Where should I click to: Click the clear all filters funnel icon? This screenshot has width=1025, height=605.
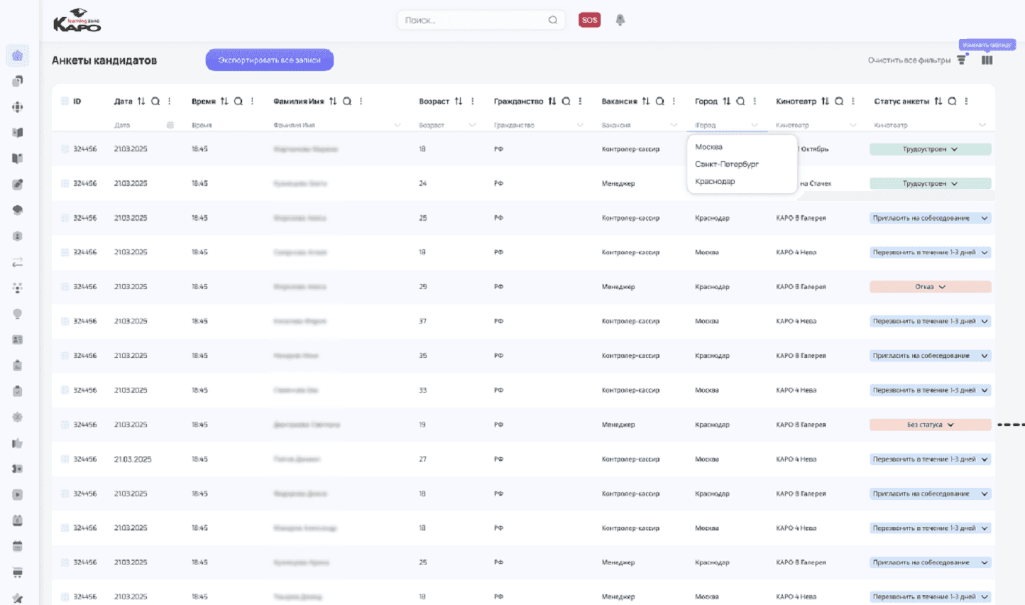click(x=961, y=60)
